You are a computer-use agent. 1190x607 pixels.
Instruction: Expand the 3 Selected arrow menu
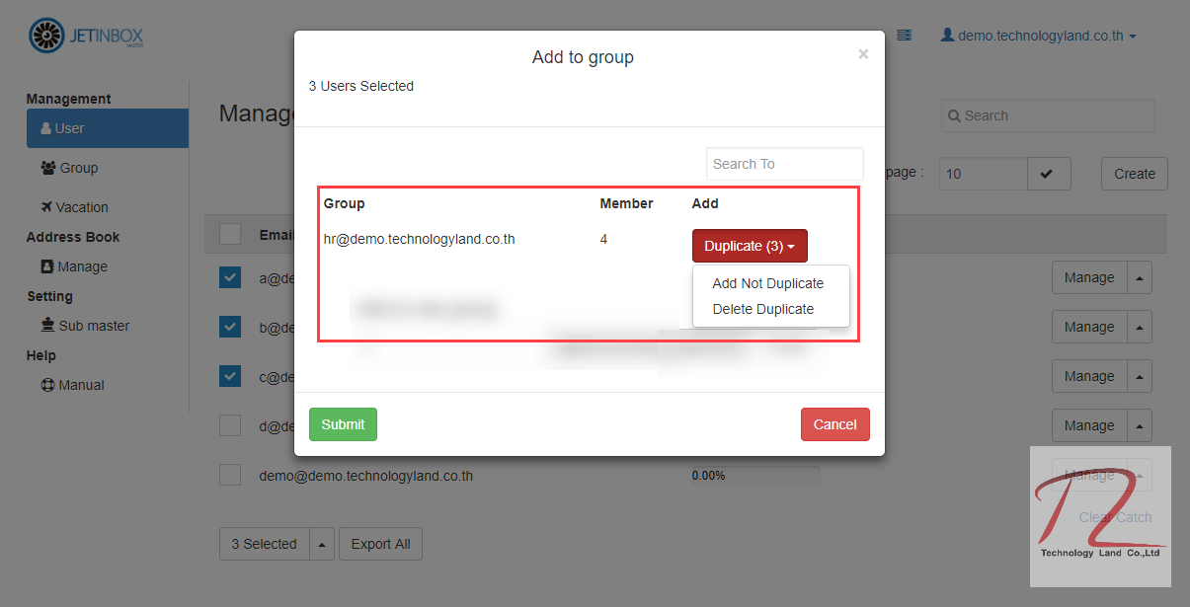[x=322, y=544]
